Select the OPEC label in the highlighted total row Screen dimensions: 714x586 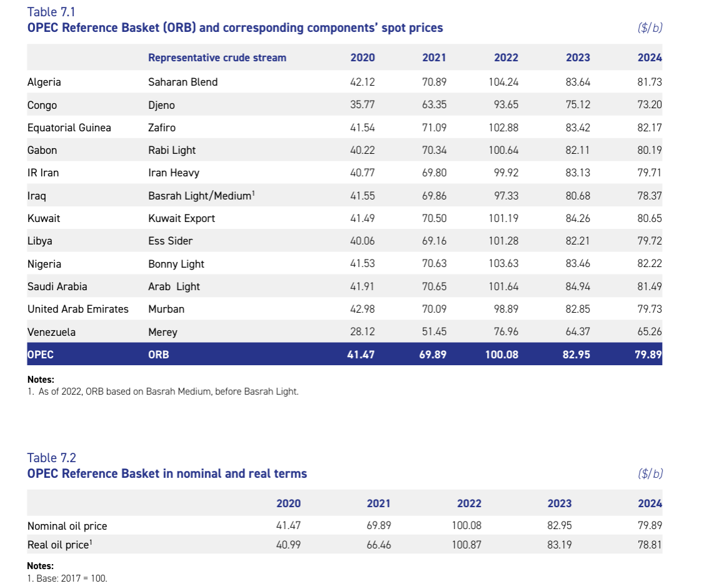[41, 355]
